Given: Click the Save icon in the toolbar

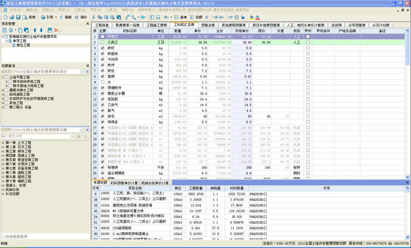Looking at the screenshot, I should [x=18, y=17].
